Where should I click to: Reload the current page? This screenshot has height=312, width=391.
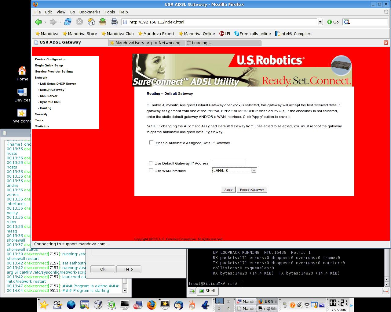[68, 22]
